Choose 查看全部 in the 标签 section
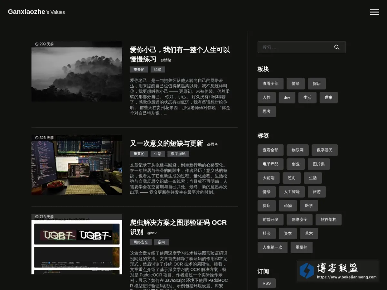The height and width of the screenshot is (290, 387). [x=271, y=150]
